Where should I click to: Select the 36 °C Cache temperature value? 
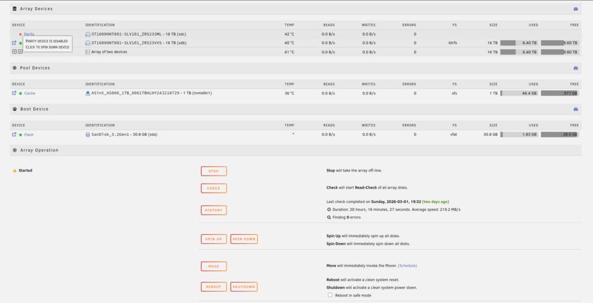(x=289, y=93)
